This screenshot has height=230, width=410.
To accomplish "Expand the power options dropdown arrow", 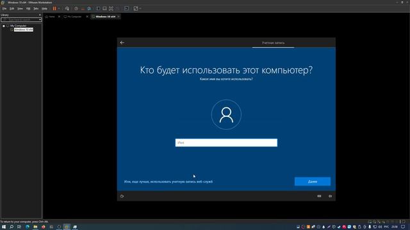I will coord(59,8).
